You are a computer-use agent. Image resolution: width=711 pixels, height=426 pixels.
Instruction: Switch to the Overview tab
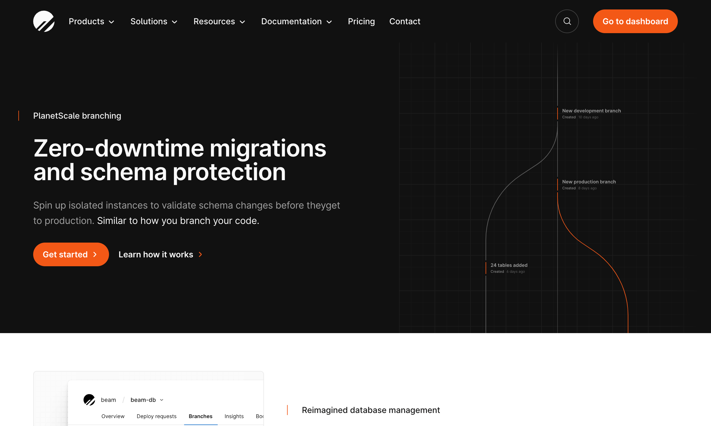[113, 416]
